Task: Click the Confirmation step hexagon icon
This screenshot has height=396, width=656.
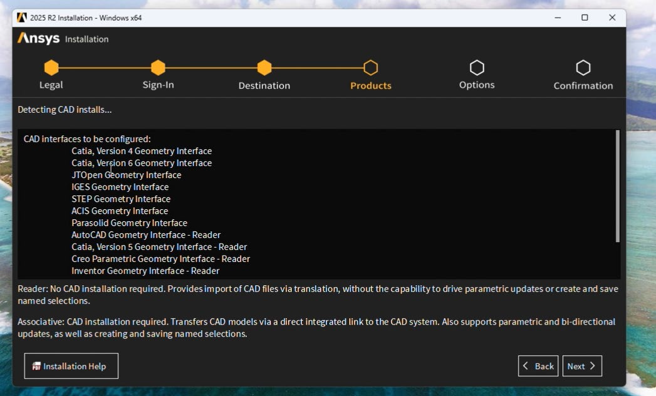Action: tap(583, 68)
